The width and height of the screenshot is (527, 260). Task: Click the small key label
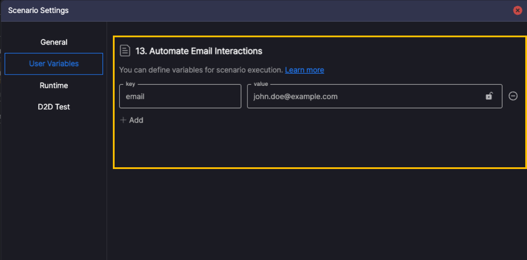click(x=130, y=84)
